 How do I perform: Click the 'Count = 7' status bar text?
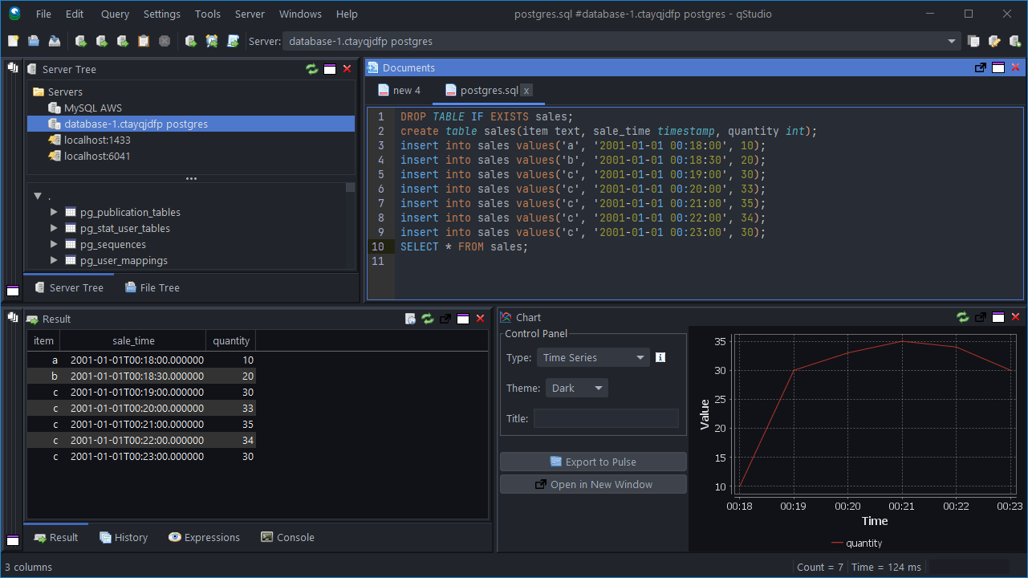pyautogui.click(x=820, y=567)
